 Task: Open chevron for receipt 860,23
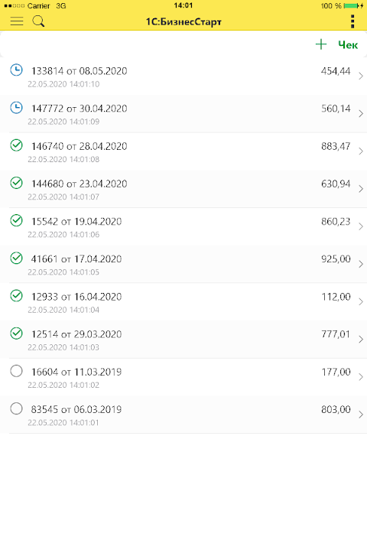[x=361, y=226]
